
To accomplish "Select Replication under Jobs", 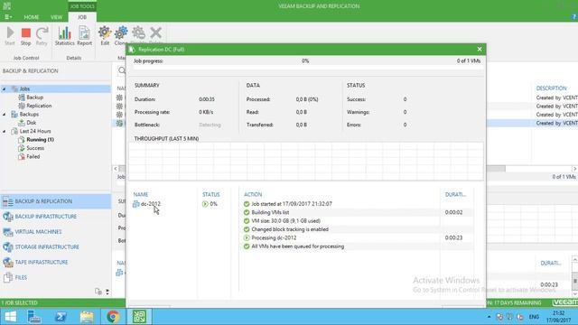I will 39,106.
